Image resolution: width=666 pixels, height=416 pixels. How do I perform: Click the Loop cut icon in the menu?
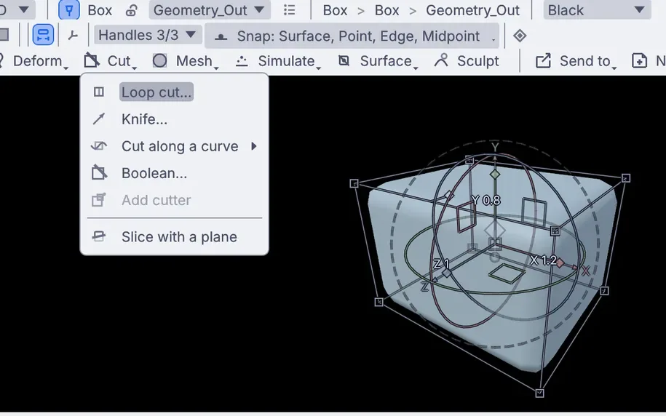(x=98, y=92)
